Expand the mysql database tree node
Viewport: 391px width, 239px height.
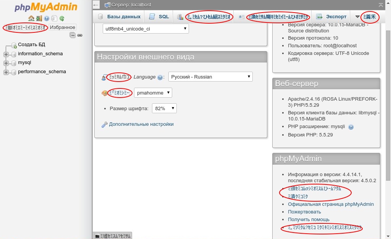(6, 63)
